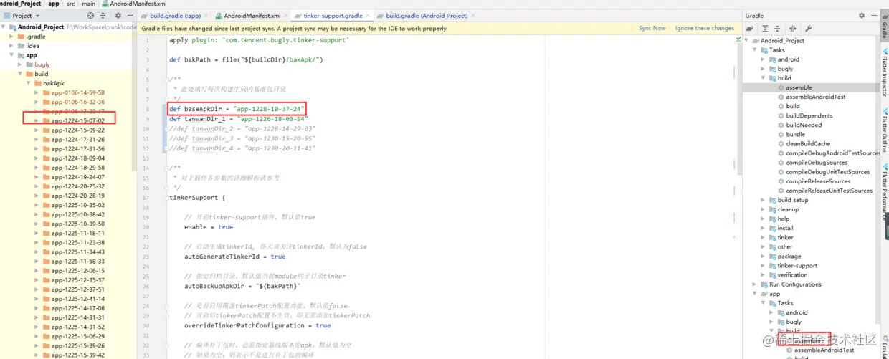This screenshot has height=359, width=889.
Task: Open Gradle panel settings gear
Action: 862,15
